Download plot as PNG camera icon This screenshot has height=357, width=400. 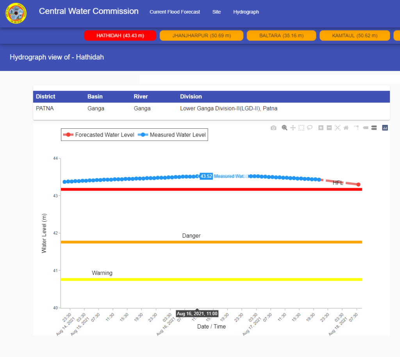point(273,128)
